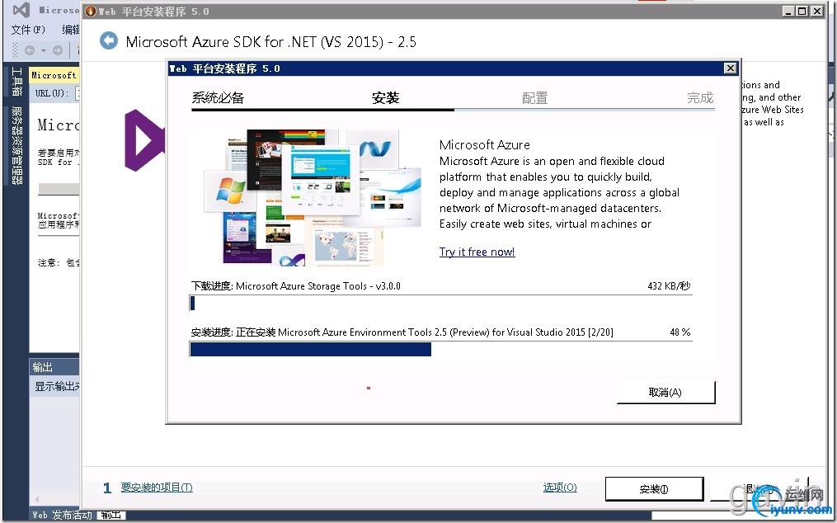
Task: Click the 取消(A) button to cancel installation
Action: coord(665,392)
